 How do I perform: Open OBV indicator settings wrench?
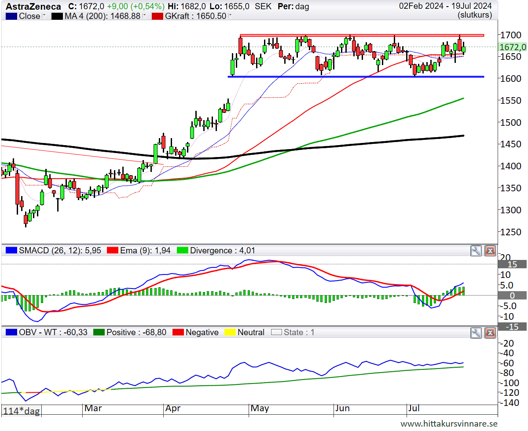pos(476,332)
